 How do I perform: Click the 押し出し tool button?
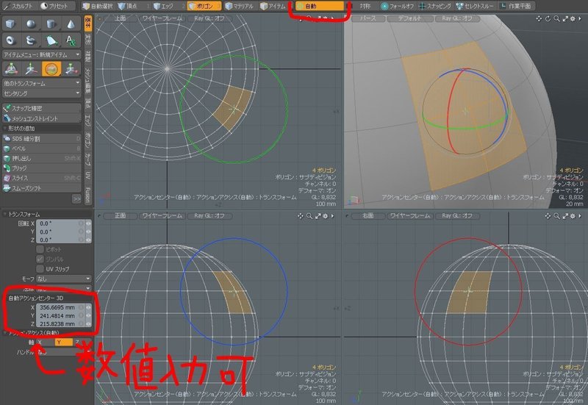42,159
